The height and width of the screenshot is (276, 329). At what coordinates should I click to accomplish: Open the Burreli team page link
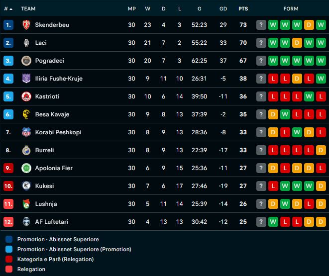point(44,150)
